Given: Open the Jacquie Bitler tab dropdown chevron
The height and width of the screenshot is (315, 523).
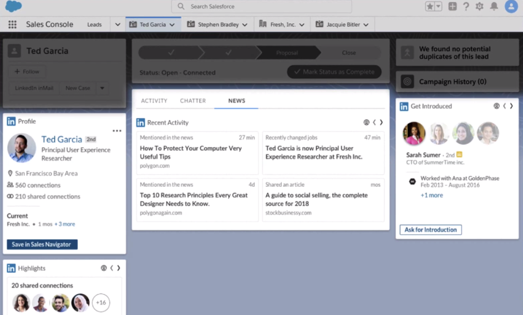Looking at the screenshot, I should coord(366,25).
